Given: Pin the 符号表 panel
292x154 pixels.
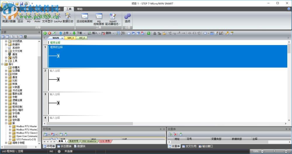Looking at the screenshot, I should pyautogui.click(x=161, y=129).
